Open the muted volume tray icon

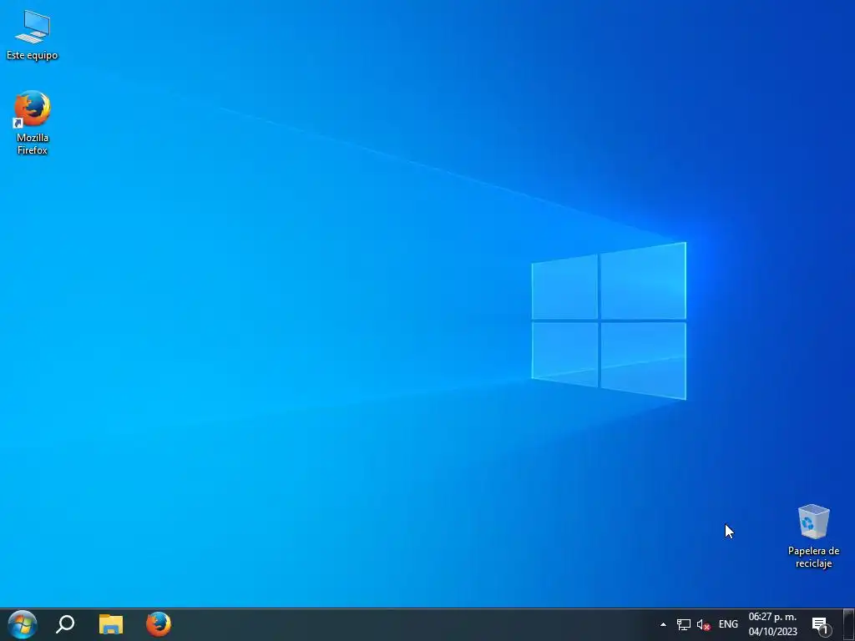703,624
